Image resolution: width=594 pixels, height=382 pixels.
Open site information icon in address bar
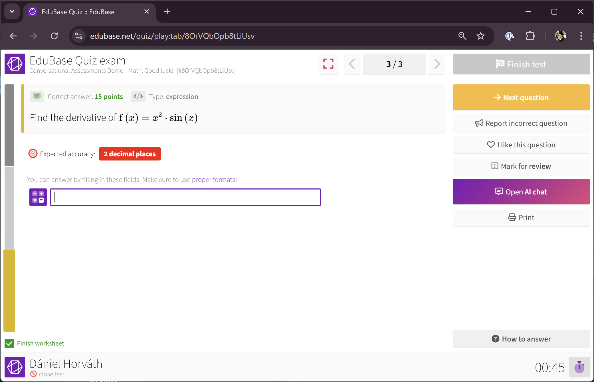[x=78, y=36]
